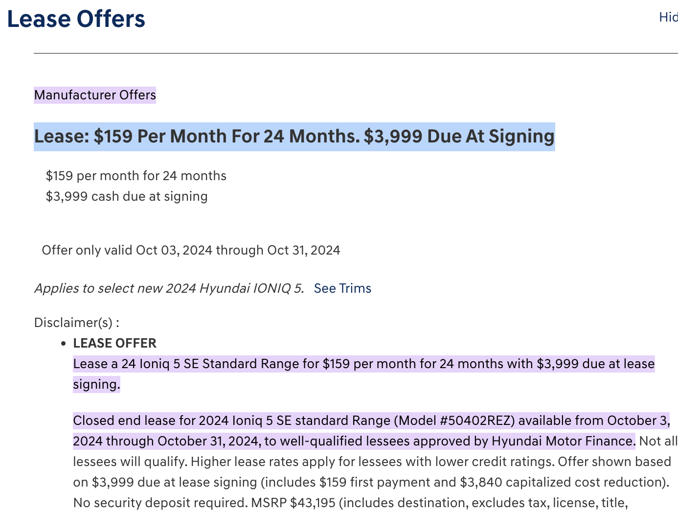Select the Manufacturer Offers label
The width and height of the screenshot is (678, 514).
tap(95, 95)
